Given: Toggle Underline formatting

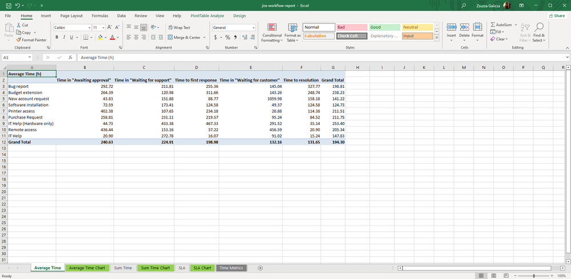Looking at the screenshot, I should [x=71, y=38].
